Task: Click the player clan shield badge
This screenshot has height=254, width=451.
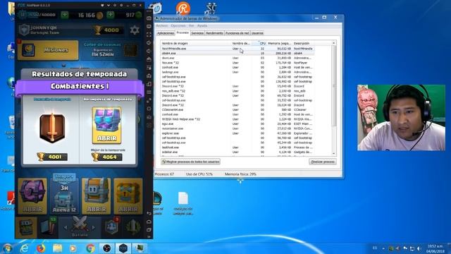Action: (24, 30)
